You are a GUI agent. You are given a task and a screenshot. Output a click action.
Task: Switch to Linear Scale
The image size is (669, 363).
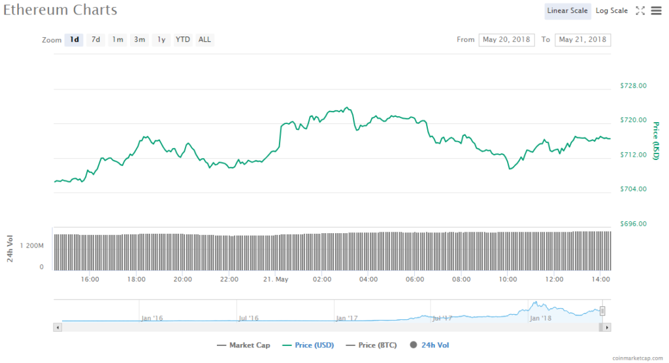[568, 10]
